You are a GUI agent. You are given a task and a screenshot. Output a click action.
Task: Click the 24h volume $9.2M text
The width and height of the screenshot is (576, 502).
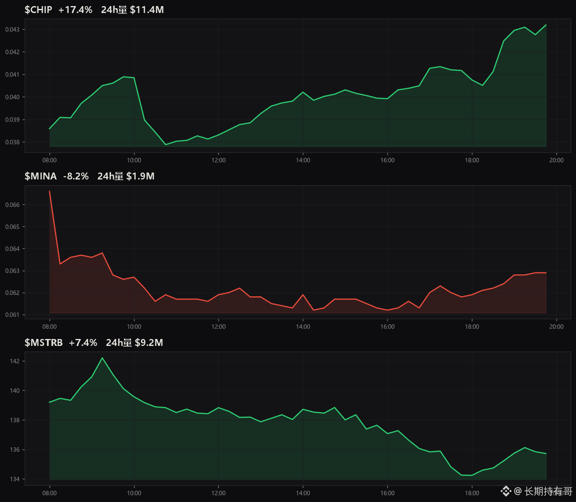(x=135, y=343)
